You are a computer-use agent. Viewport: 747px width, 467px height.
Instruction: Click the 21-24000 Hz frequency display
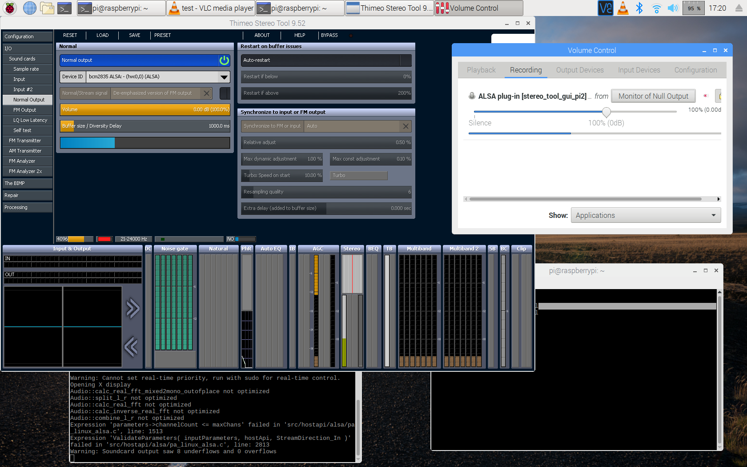pyautogui.click(x=133, y=239)
